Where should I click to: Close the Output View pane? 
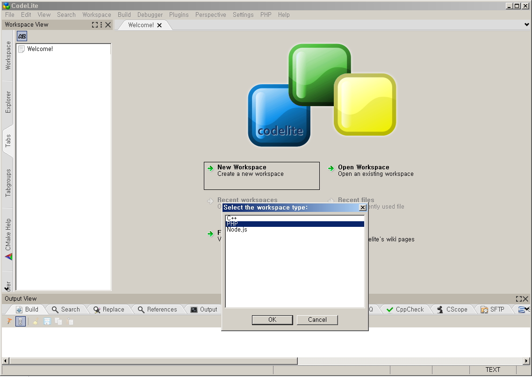coord(525,298)
